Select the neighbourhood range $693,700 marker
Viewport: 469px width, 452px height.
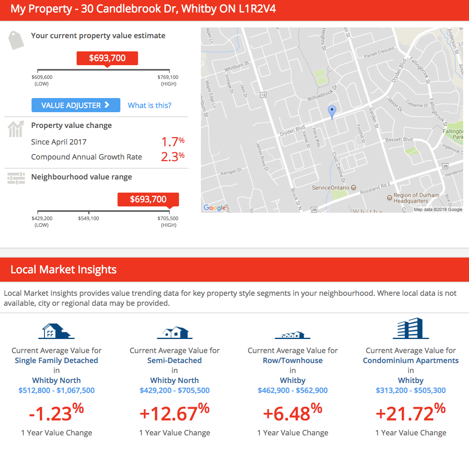pyautogui.click(x=148, y=200)
